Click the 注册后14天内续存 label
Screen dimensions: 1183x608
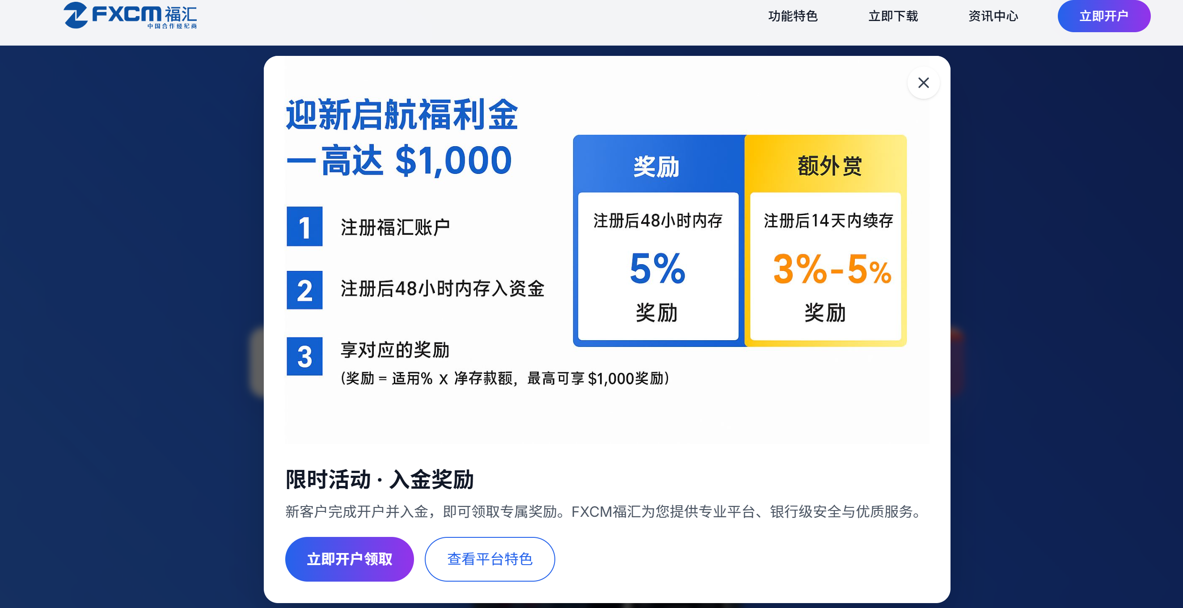point(828,221)
